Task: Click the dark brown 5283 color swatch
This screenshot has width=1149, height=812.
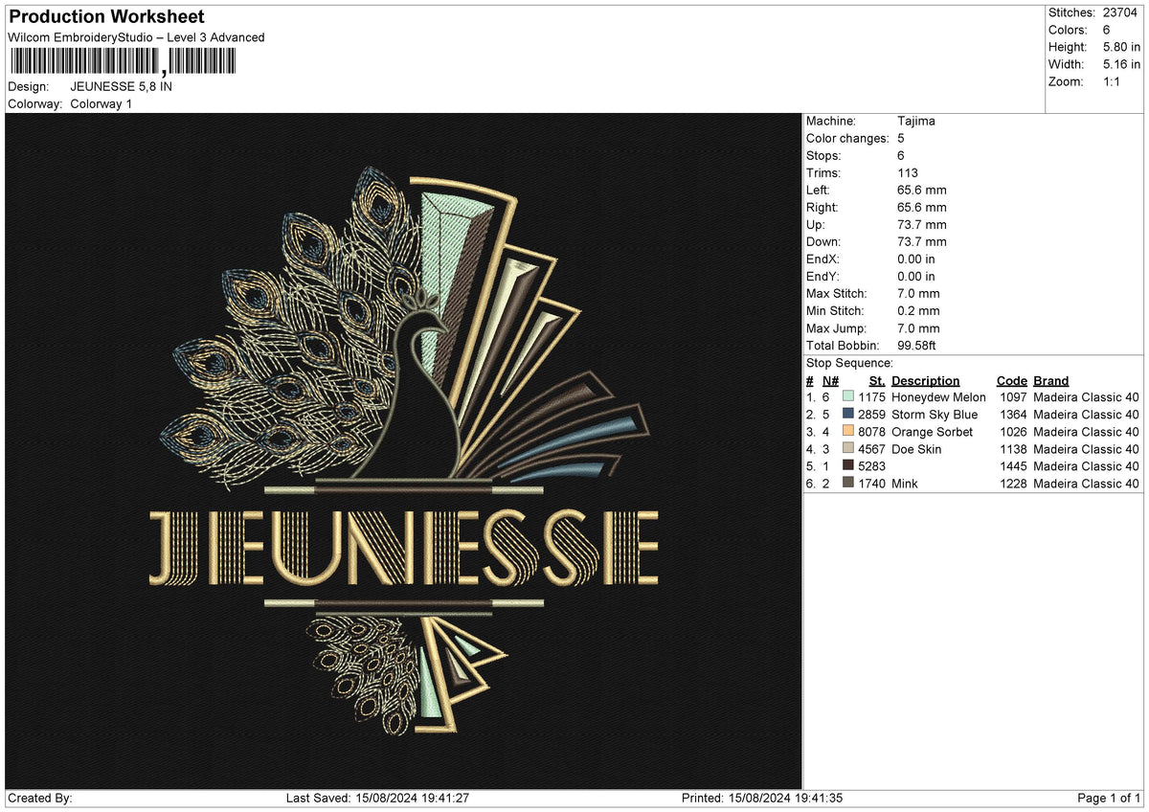Action: (x=847, y=465)
